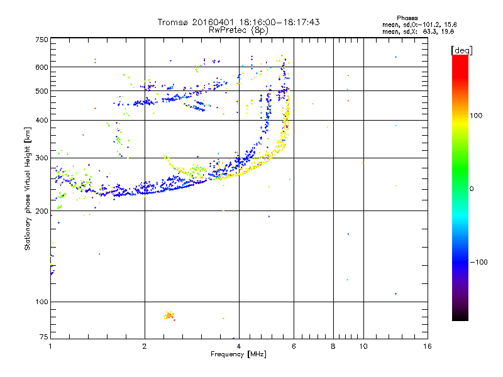Click the y-axis tick label '750'
The image size is (503, 377).
point(41,40)
